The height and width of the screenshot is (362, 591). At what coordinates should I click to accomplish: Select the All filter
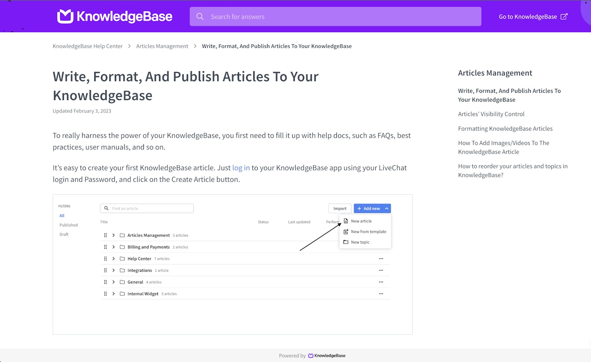(x=62, y=216)
